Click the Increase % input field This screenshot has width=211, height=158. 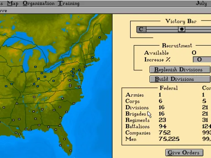point(202,60)
